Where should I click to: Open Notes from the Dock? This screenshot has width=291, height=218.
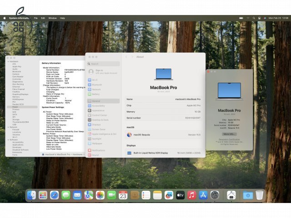(x=157, y=195)
